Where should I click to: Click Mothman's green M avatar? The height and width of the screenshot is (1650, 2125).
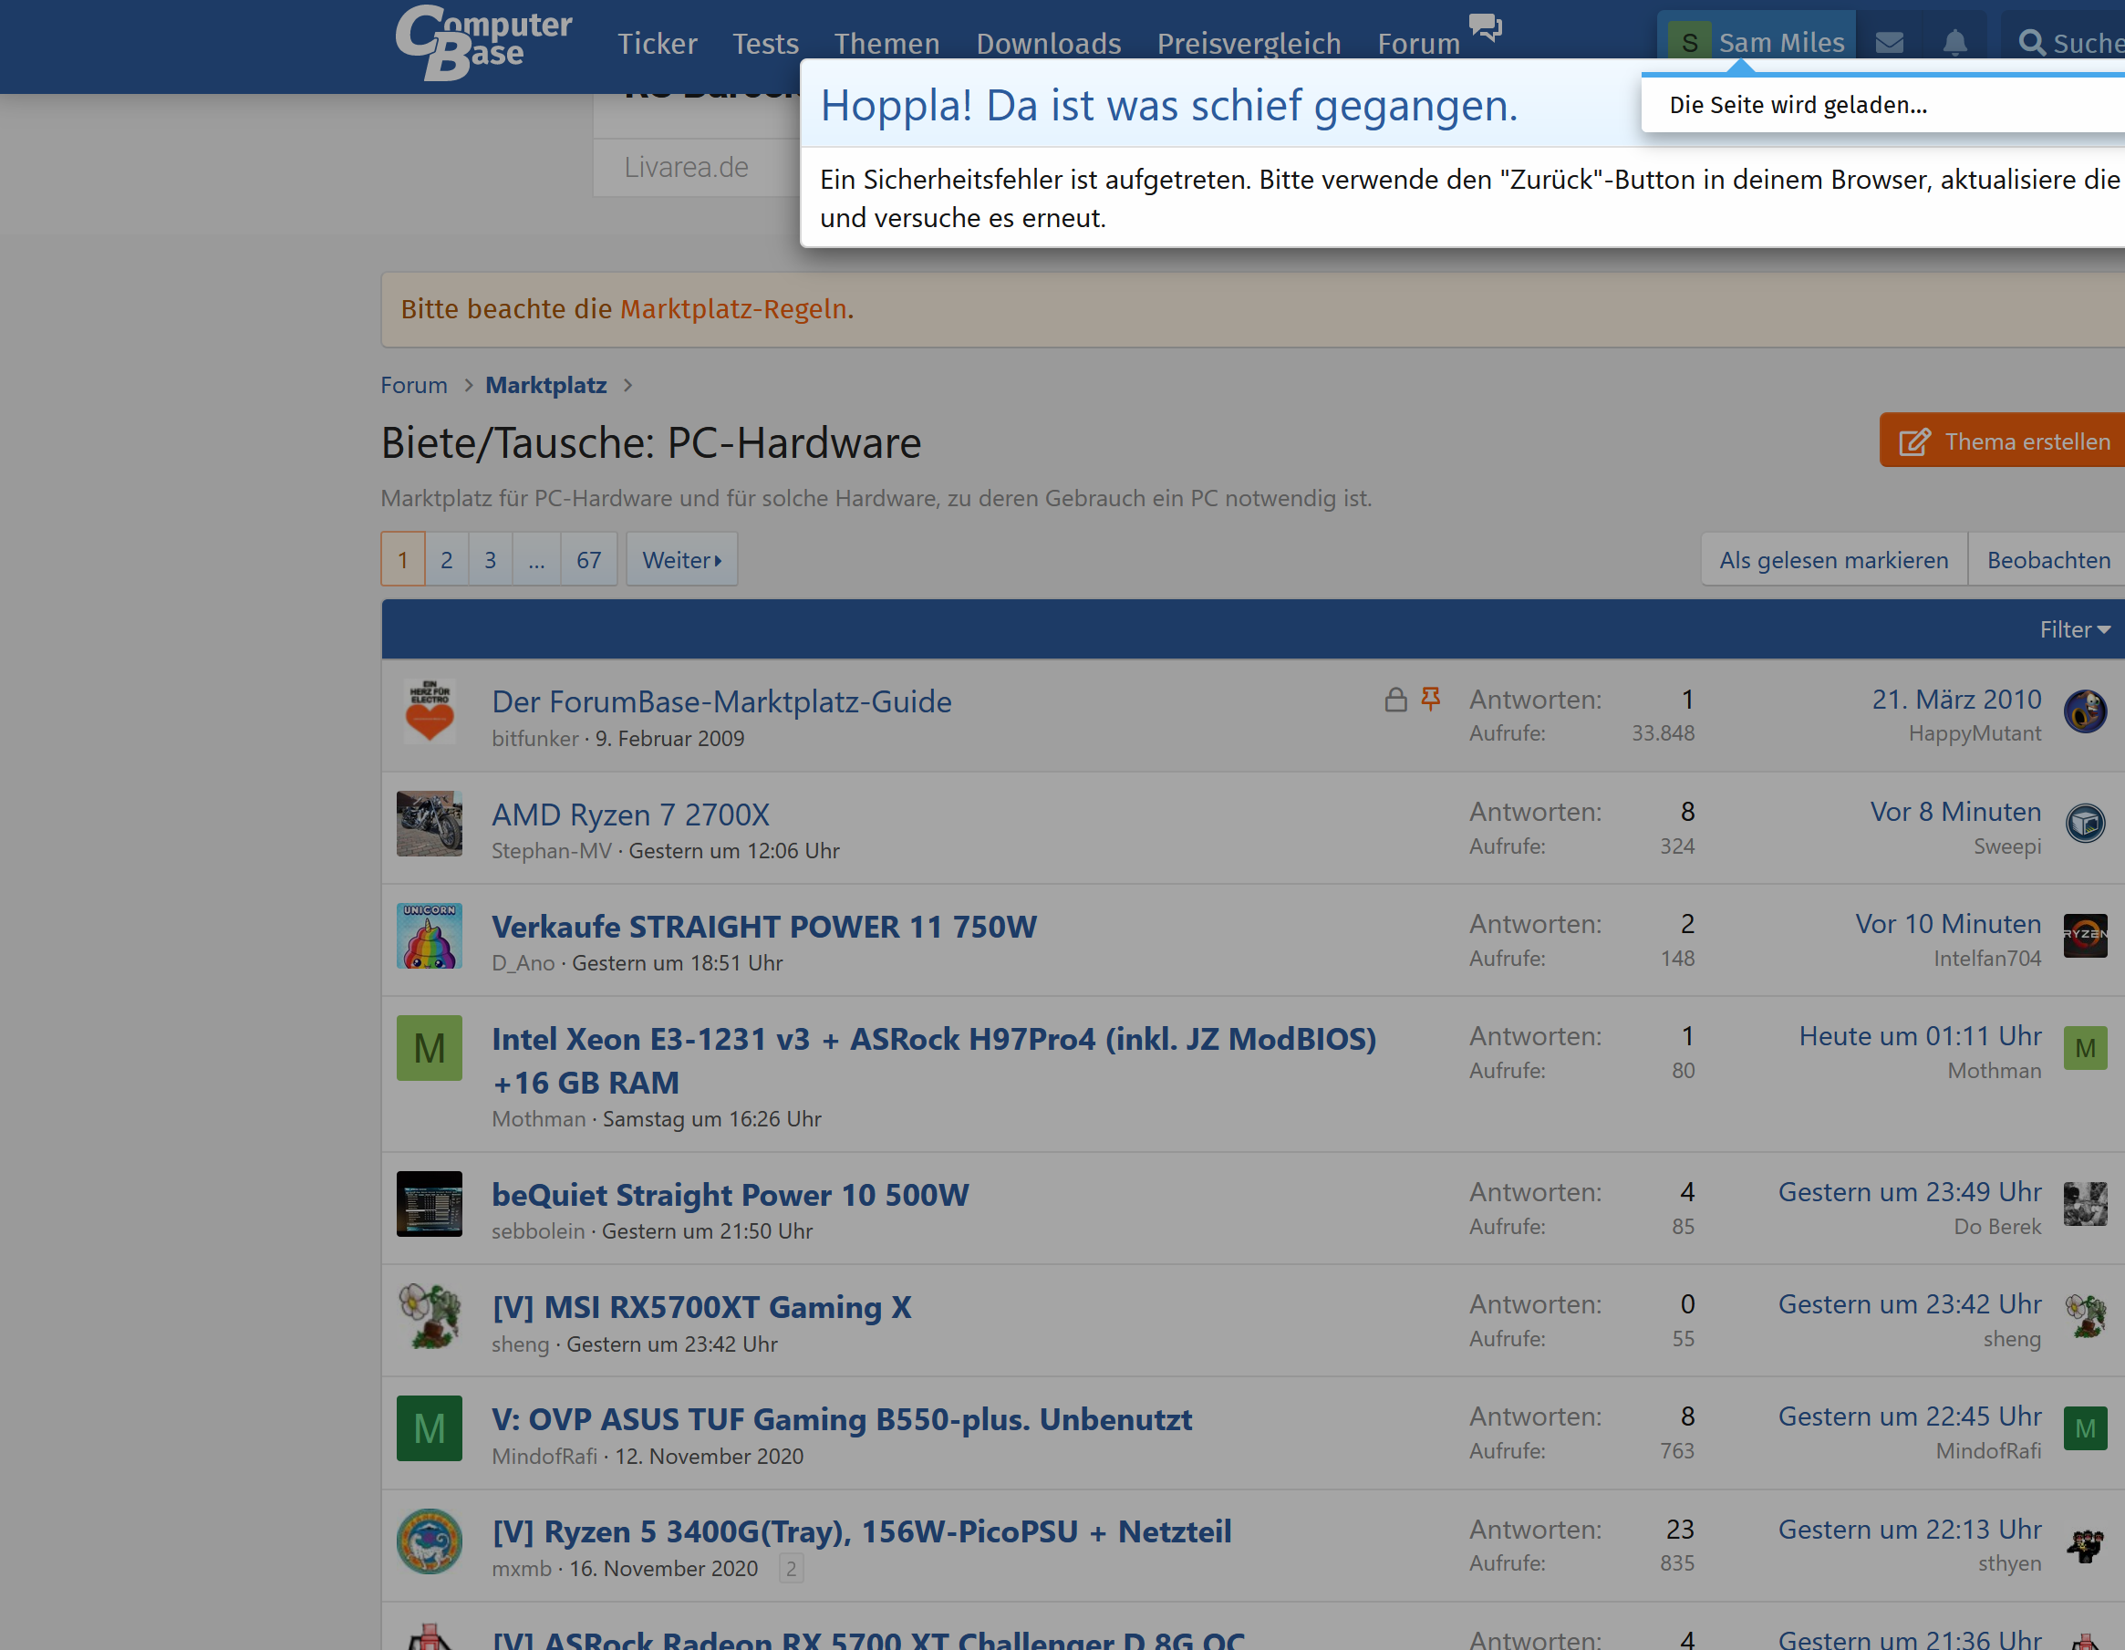coord(429,1048)
